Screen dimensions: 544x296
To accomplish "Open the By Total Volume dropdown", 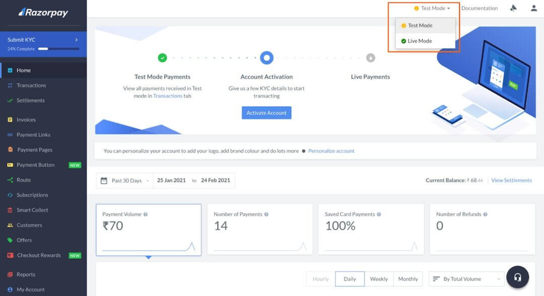I will [x=466, y=279].
